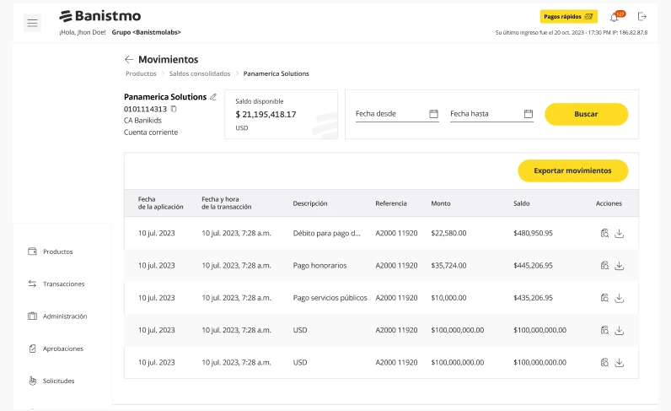Click Fecha de la aplicación header
671x411 pixels.
click(x=160, y=203)
